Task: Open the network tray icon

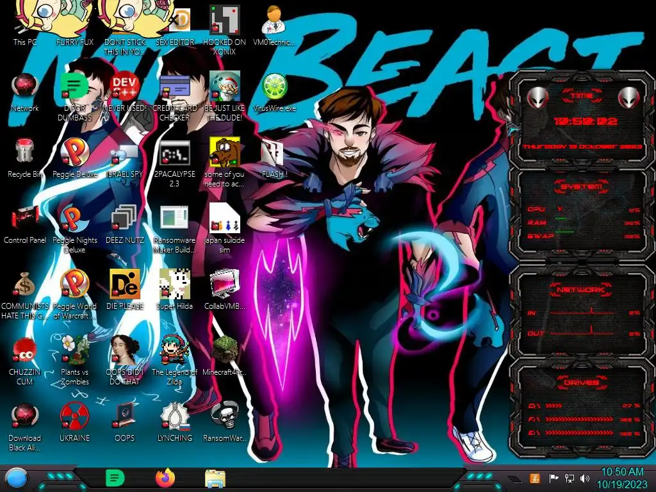Action: (x=570, y=478)
